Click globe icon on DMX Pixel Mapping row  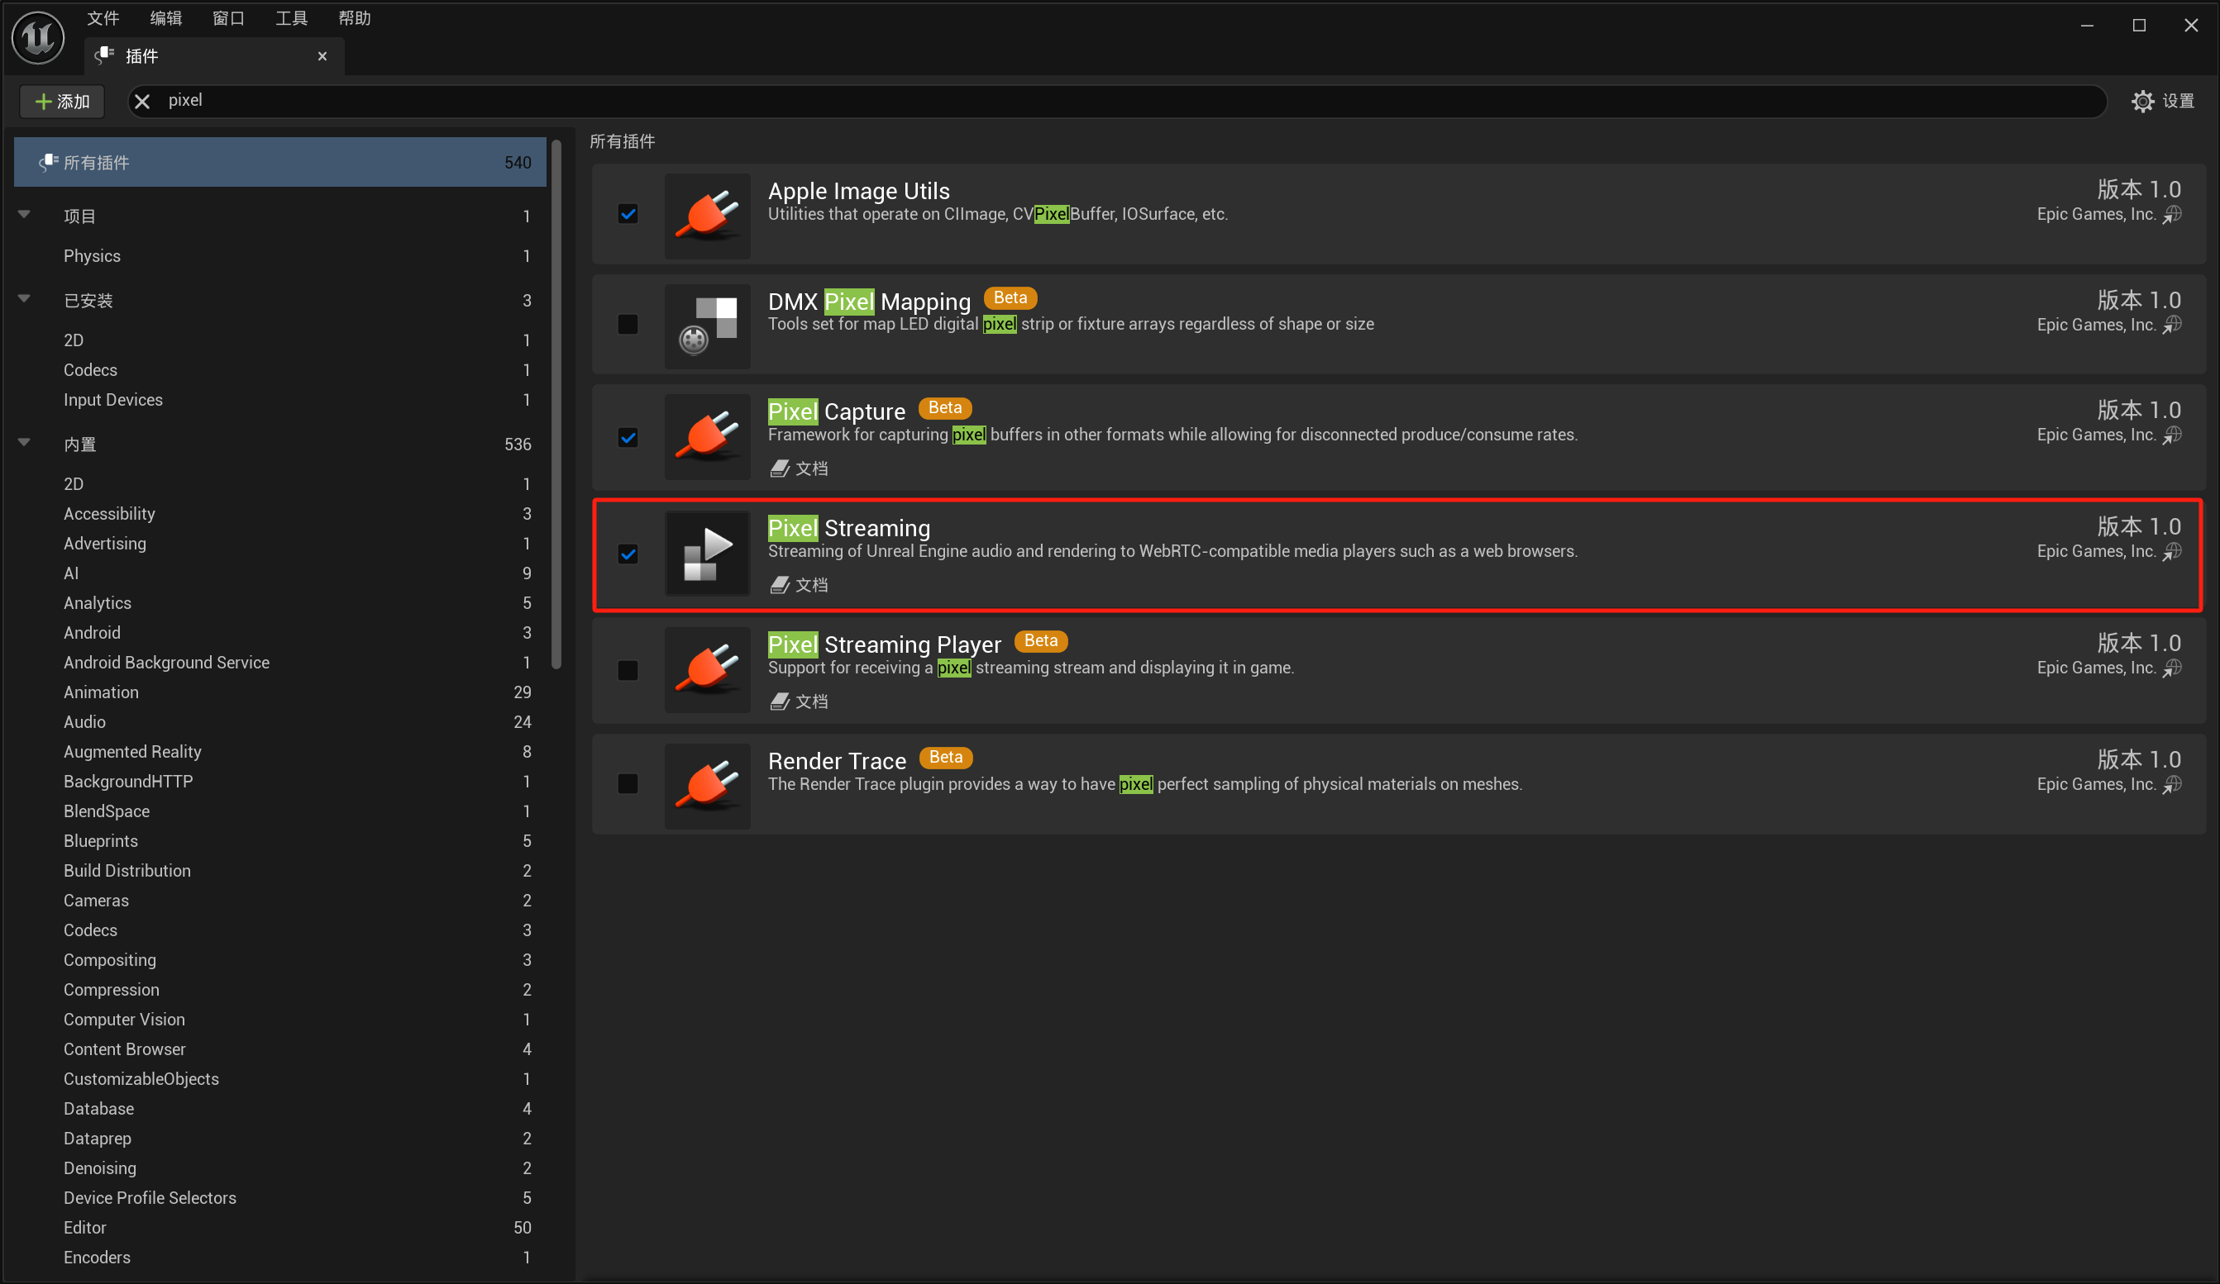tap(2172, 325)
